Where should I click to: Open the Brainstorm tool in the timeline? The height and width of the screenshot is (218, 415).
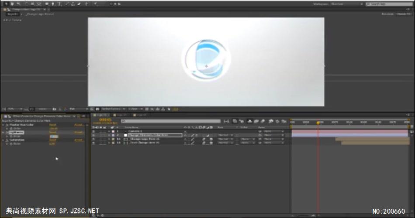271,121
